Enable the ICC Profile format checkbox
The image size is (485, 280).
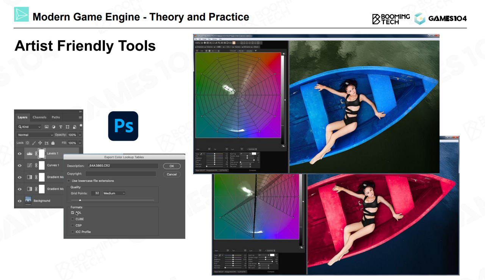(x=73, y=232)
